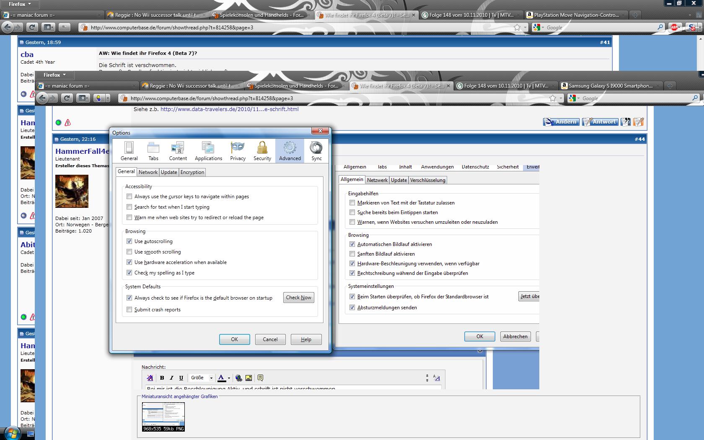Open the Advanced pane in Options
704x440 pixels.
point(290,151)
